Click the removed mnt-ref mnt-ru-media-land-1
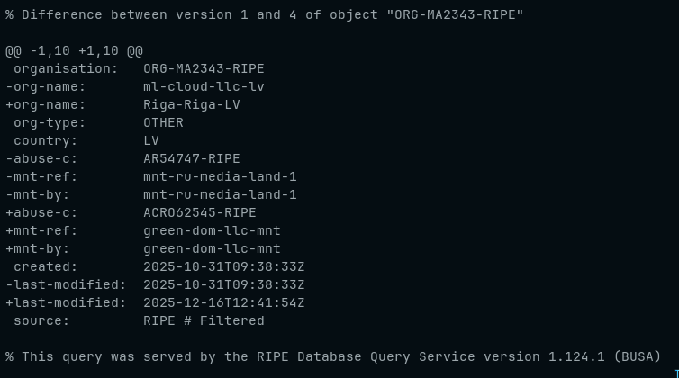 coord(220,177)
